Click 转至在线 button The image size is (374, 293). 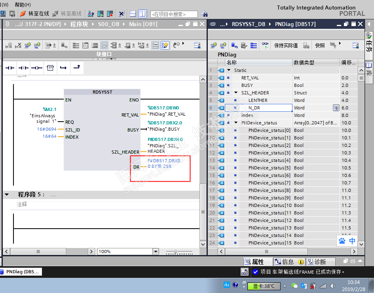point(35,13)
